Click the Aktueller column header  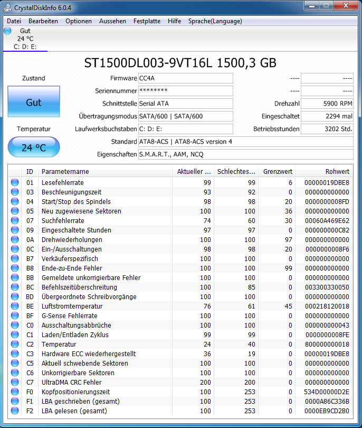(193, 171)
